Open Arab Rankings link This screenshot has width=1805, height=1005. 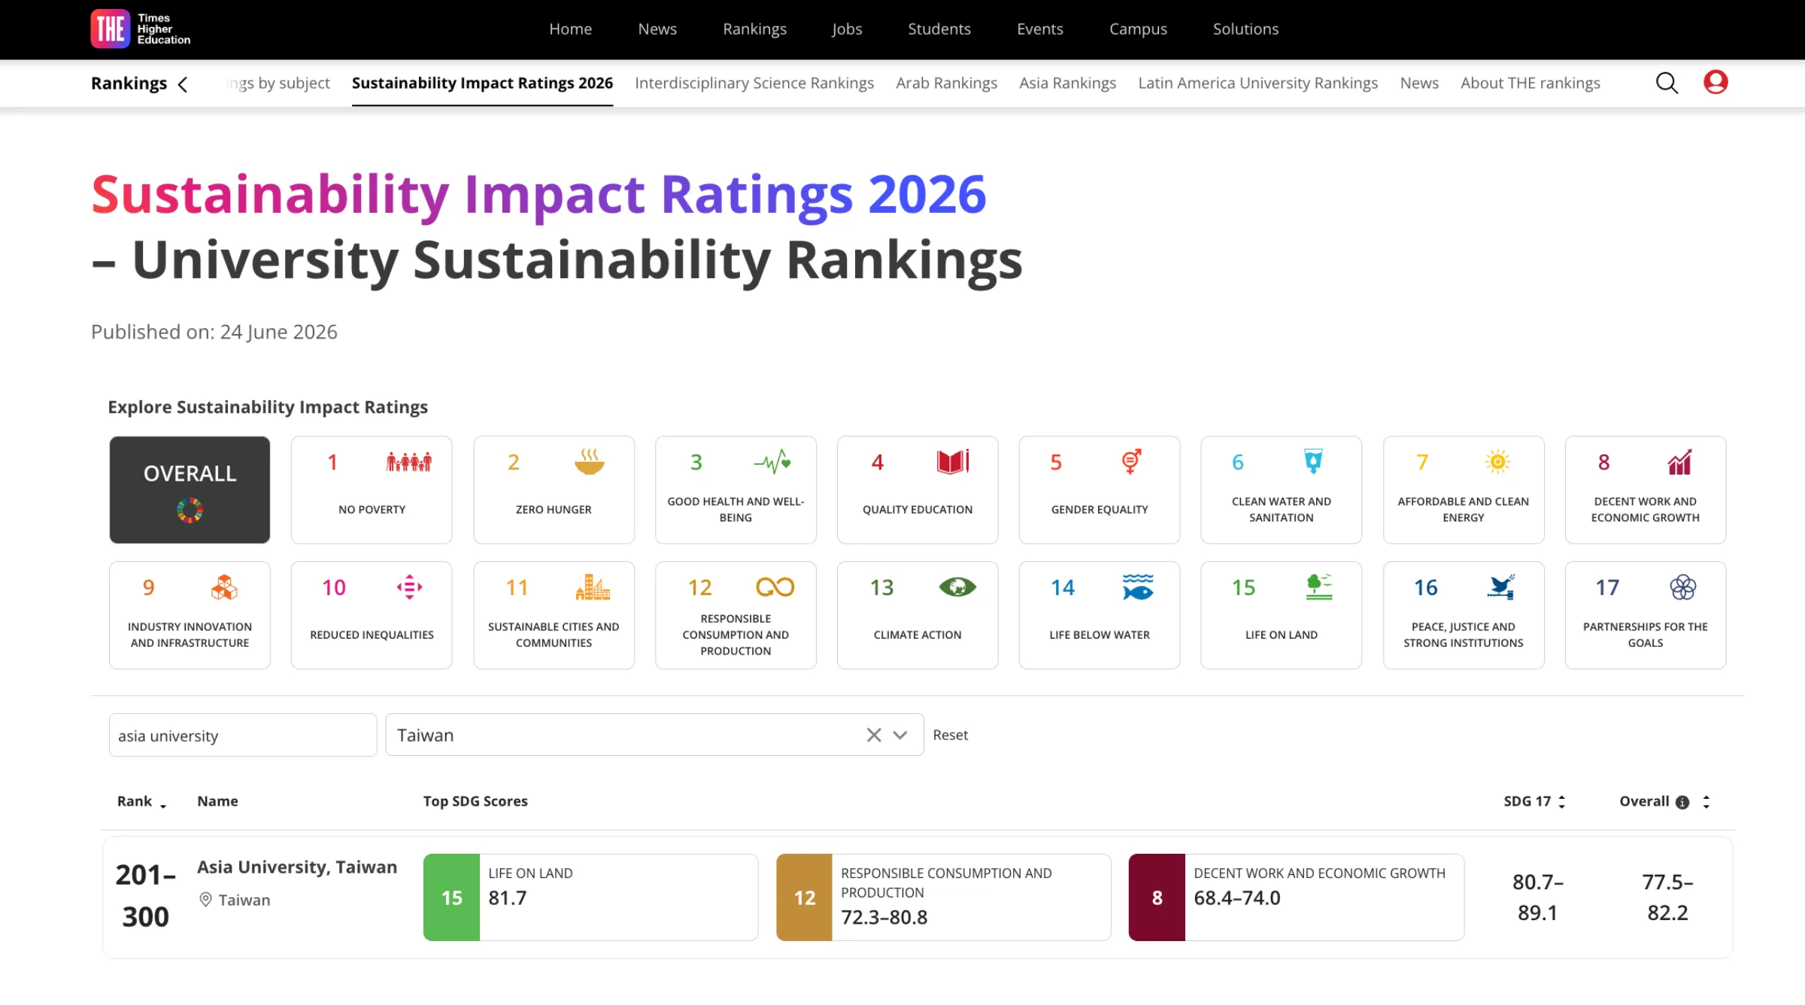click(946, 83)
